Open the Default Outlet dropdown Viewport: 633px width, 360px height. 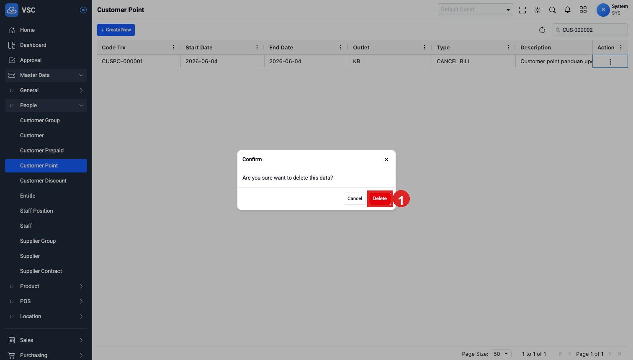pos(476,10)
